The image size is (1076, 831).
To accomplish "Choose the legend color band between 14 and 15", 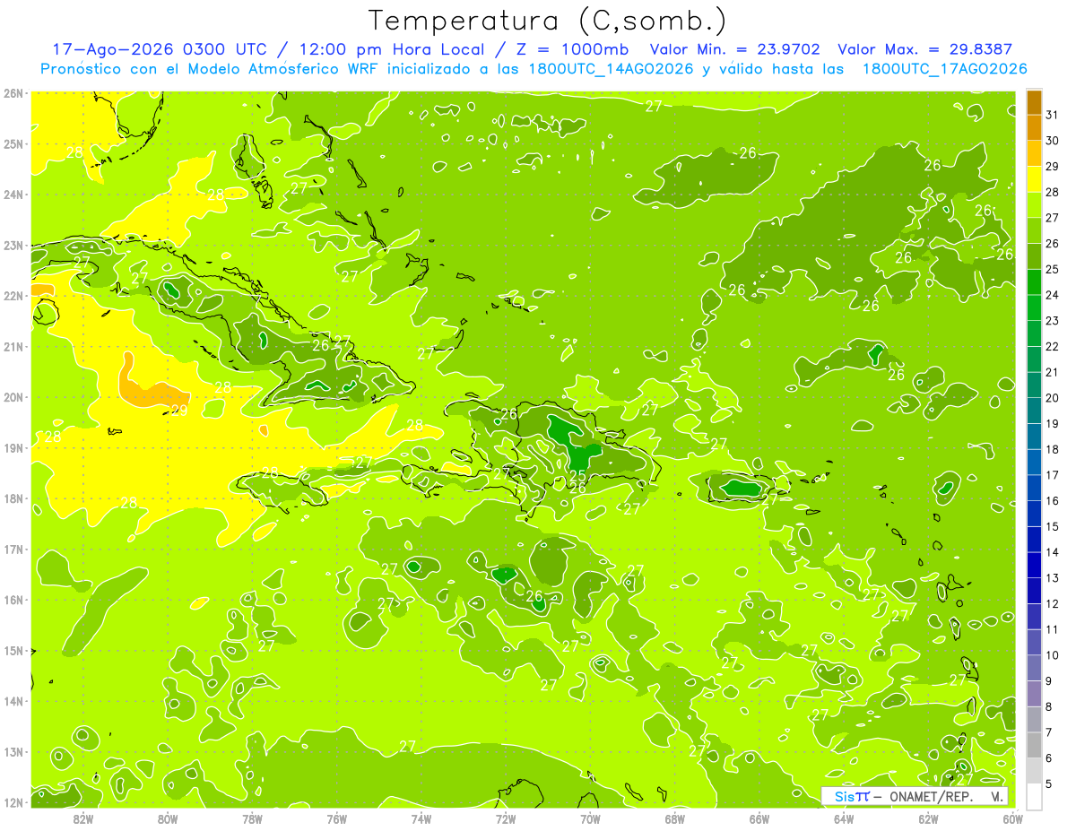I will [1034, 540].
